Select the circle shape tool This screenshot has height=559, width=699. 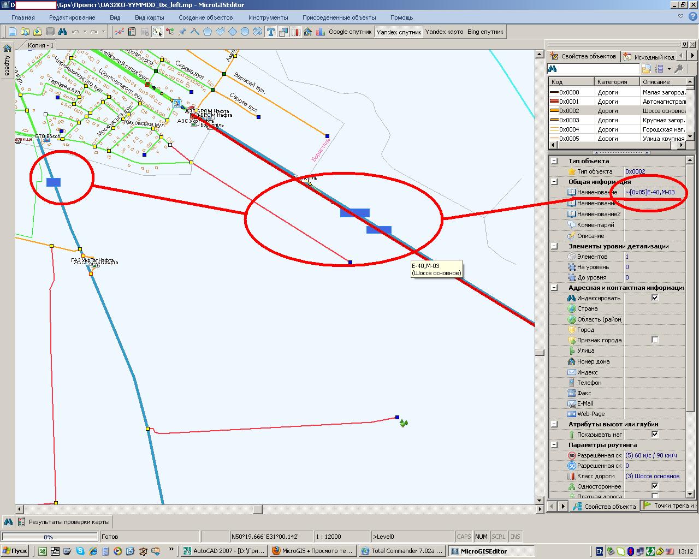coord(245,32)
